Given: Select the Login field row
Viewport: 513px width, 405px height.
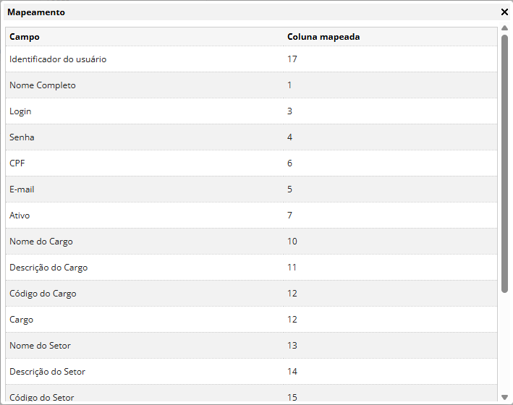Looking at the screenshot, I should (20, 111).
